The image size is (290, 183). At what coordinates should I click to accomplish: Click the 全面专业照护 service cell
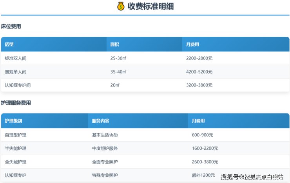click(x=105, y=162)
